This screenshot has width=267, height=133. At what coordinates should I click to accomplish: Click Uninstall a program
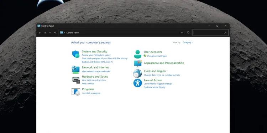[91, 93]
